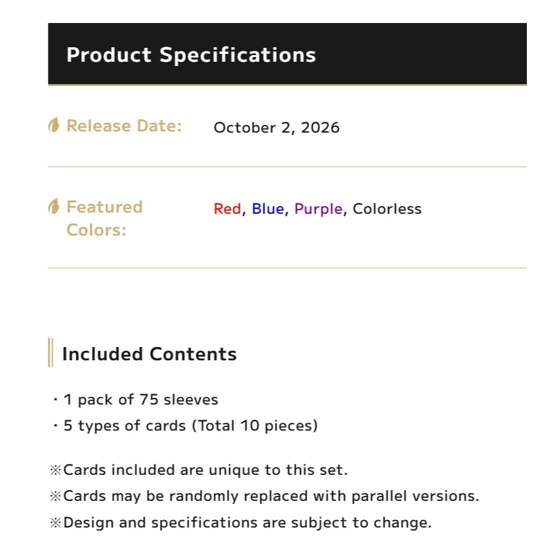Select the Release Date label

pos(124,126)
